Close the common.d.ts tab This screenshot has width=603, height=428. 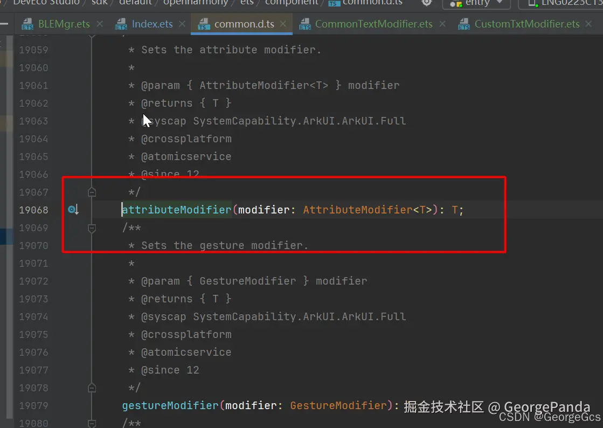[x=283, y=24]
